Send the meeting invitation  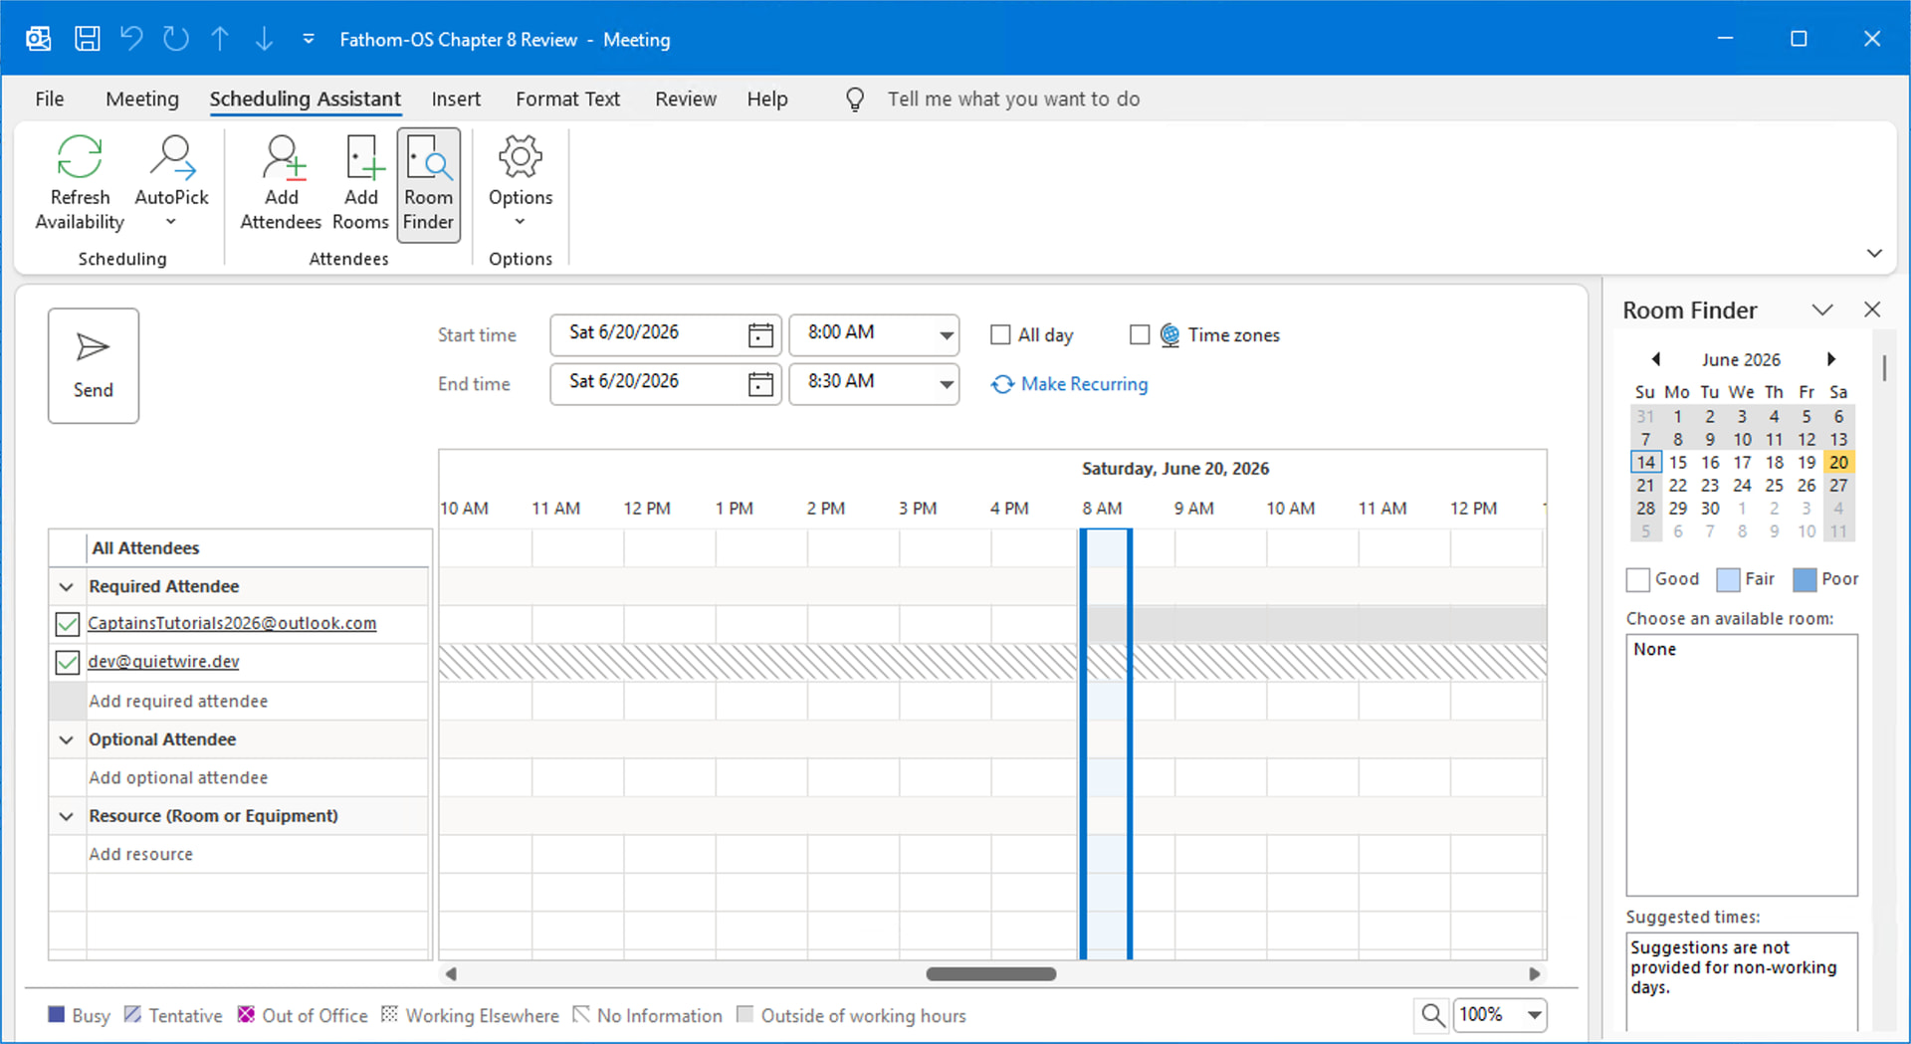point(94,365)
